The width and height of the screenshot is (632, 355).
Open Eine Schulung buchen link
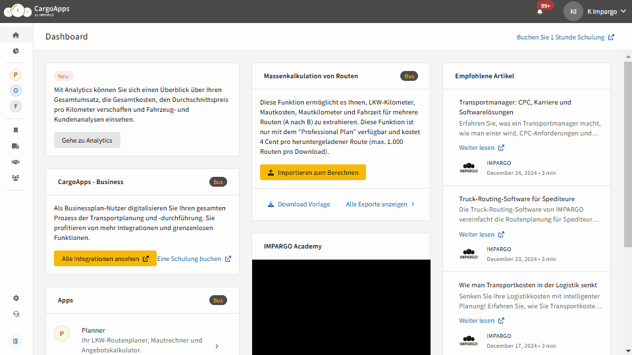tap(194, 258)
